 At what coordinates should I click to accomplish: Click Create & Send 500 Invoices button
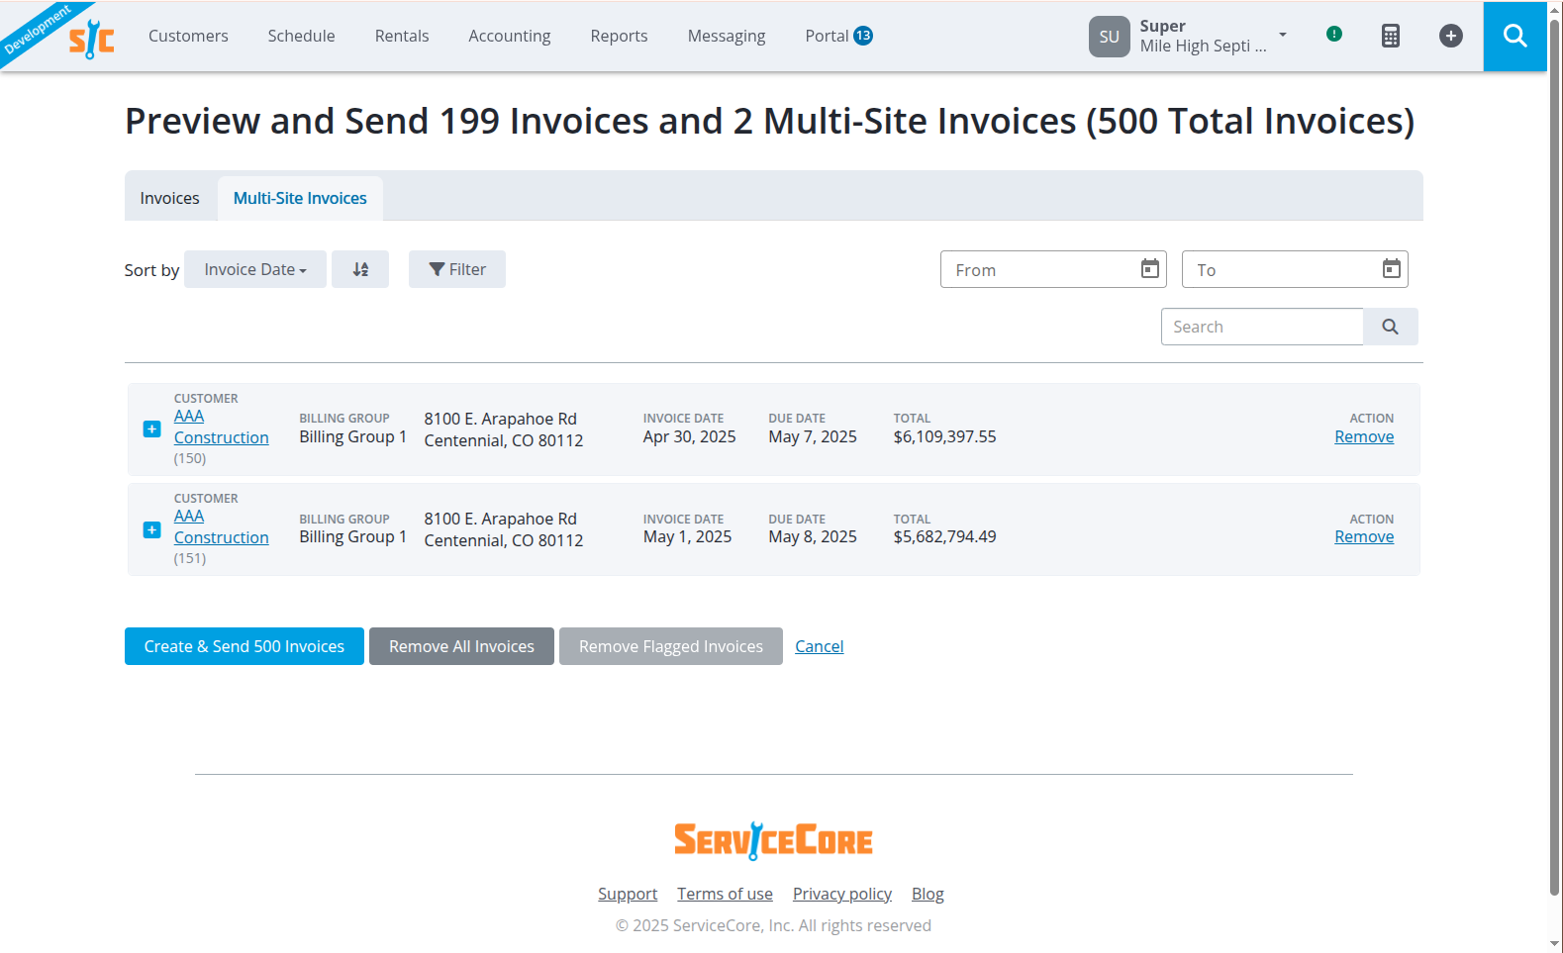244,646
